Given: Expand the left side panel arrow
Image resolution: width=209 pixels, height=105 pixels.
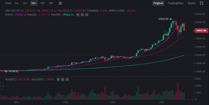Looking at the screenshot, I should (2, 86).
